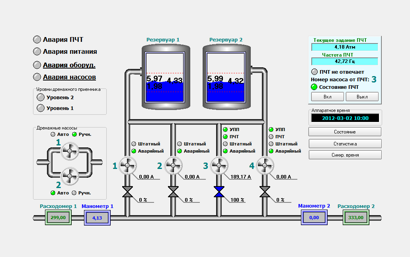Click Синхр. время button

point(345,155)
